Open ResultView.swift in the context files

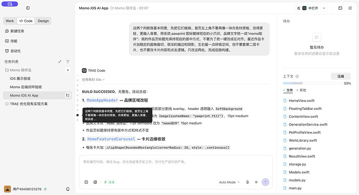[x=302, y=157]
